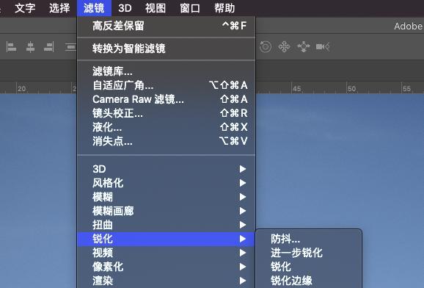The width and height of the screenshot is (424, 288).
Task: Open 滤镜库...
Action: coord(167,71)
